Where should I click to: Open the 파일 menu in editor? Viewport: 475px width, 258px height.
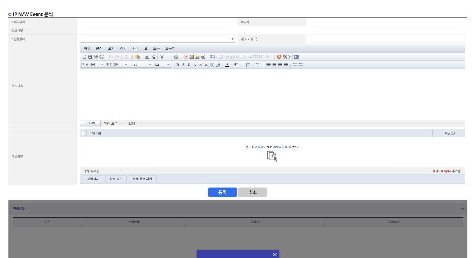coord(87,48)
